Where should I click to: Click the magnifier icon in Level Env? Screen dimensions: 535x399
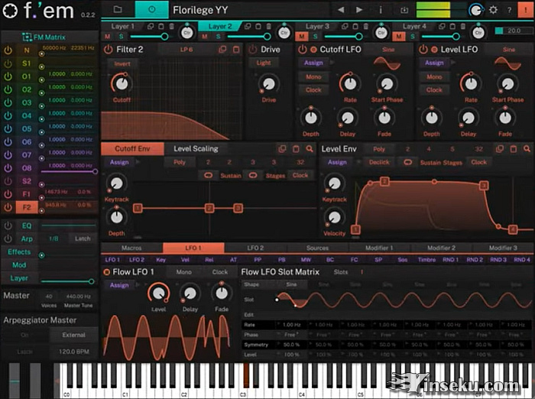527,149
